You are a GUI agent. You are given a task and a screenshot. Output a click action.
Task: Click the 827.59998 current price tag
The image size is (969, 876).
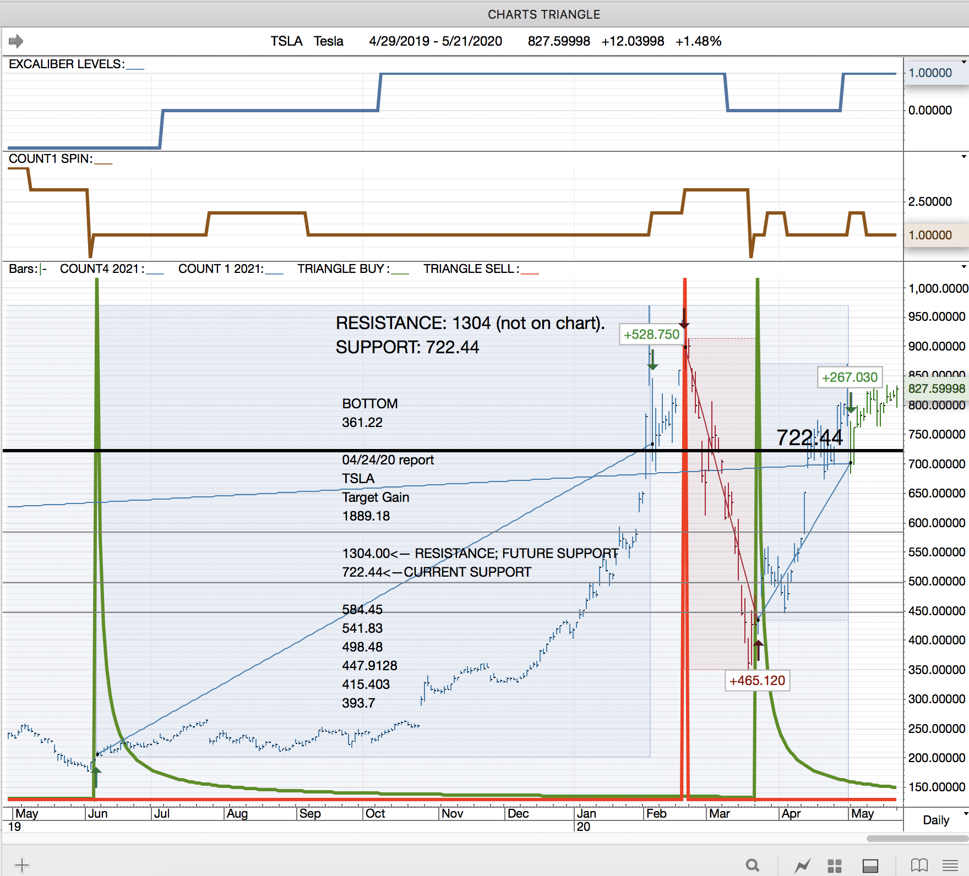click(936, 388)
